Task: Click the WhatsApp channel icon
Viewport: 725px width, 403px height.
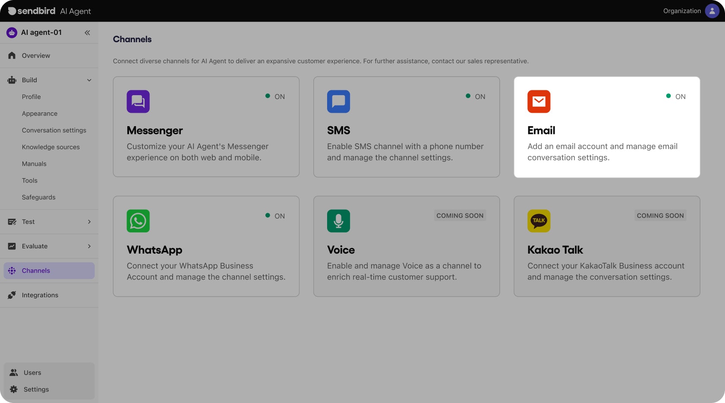Action: [x=138, y=221]
